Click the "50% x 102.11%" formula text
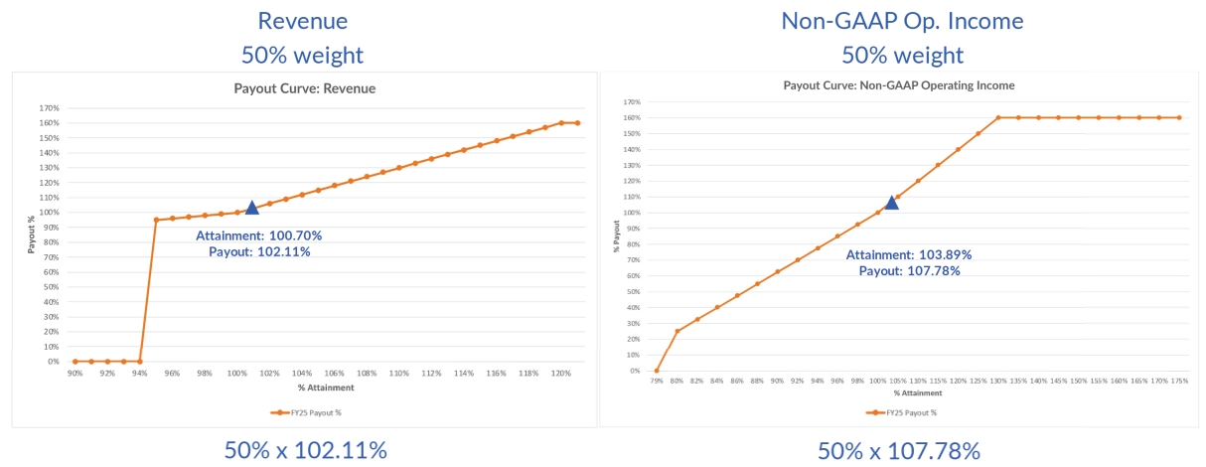 [305, 450]
